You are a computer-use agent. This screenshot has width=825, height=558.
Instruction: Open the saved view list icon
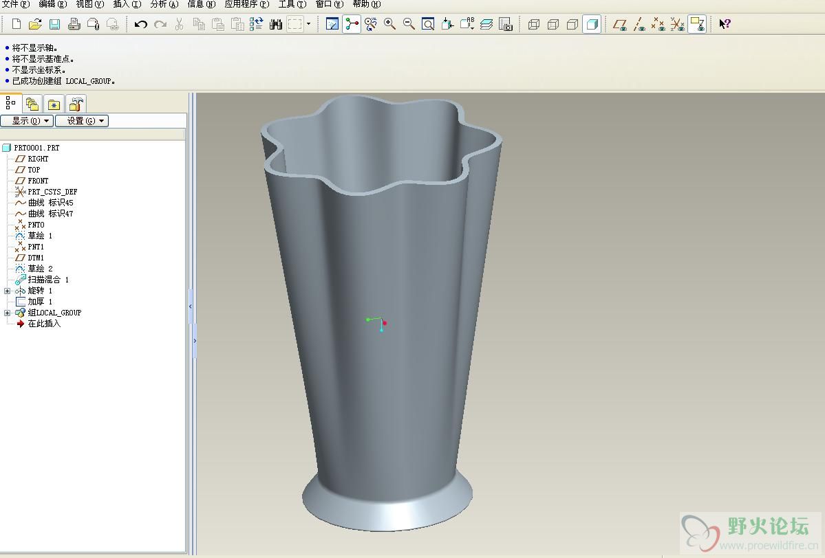click(467, 23)
